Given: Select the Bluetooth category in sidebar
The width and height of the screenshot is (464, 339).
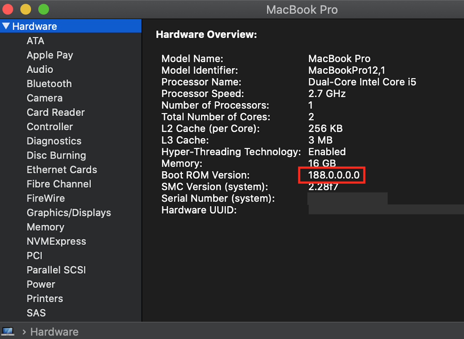Looking at the screenshot, I should (49, 83).
